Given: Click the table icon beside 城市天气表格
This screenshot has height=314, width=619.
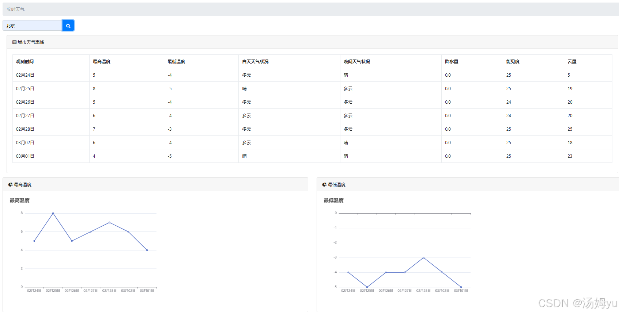Looking at the screenshot, I should pos(14,42).
